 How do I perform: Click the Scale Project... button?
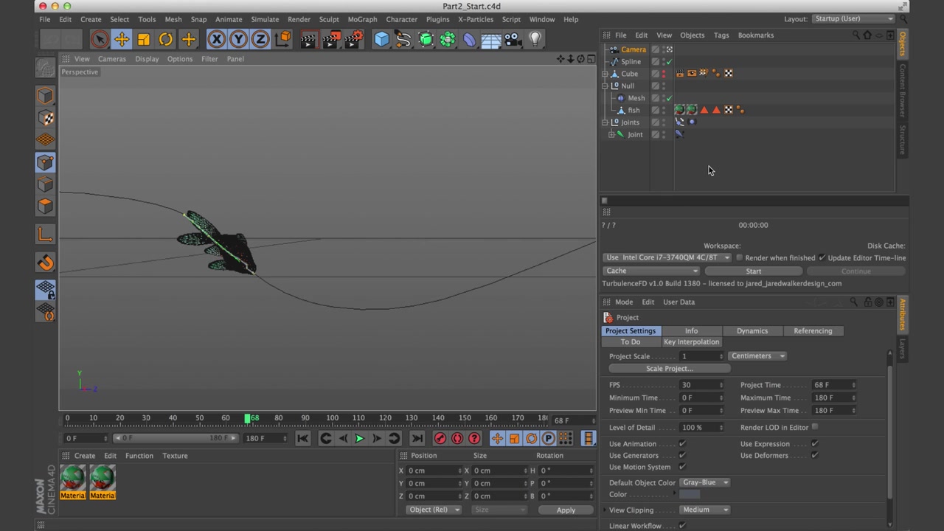[x=669, y=369]
